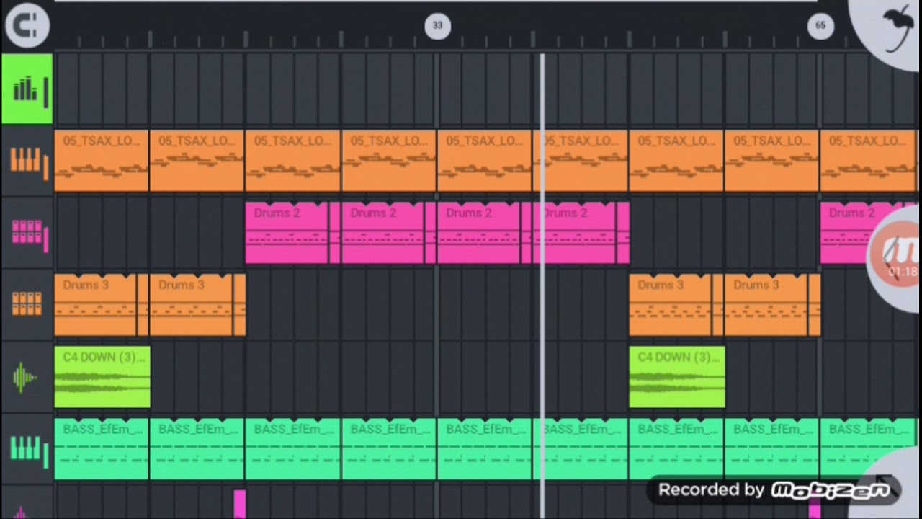The height and width of the screenshot is (519, 922).
Task: Select the 05_TSAX_LO clip under the playhead
Action: 581,161
